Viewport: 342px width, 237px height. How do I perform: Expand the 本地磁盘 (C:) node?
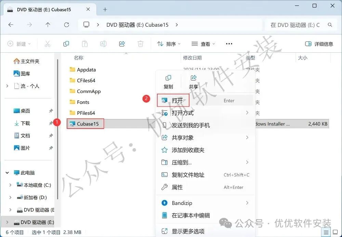coord(10,185)
